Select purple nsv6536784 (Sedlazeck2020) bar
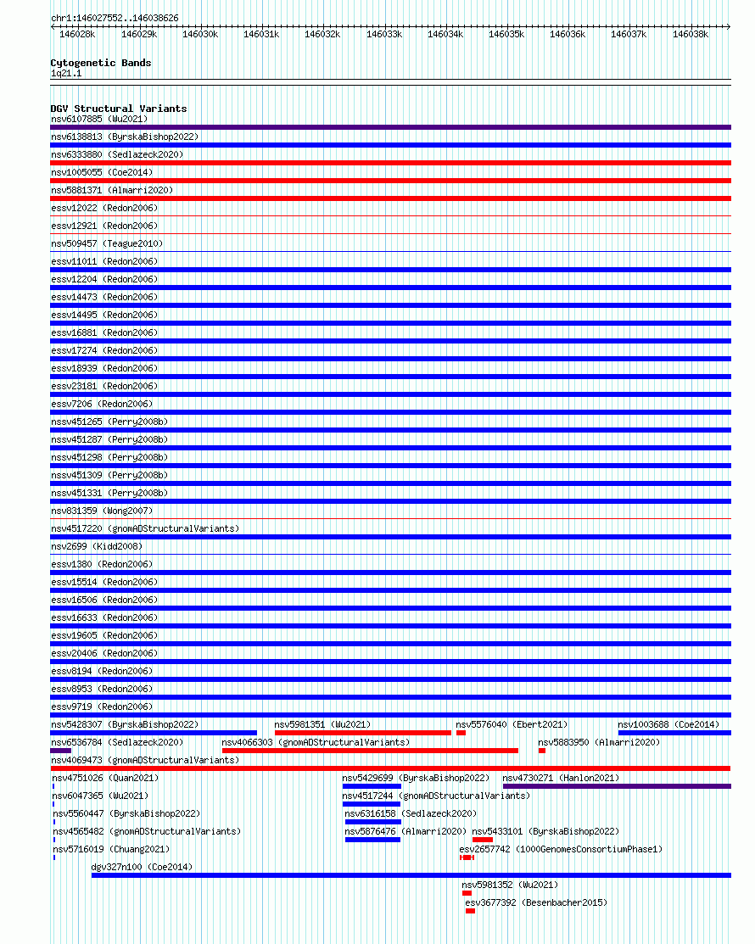 click(61, 751)
